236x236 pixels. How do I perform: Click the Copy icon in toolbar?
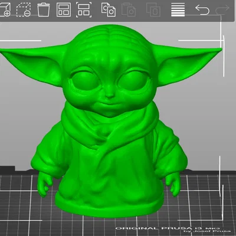click(x=109, y=9)
